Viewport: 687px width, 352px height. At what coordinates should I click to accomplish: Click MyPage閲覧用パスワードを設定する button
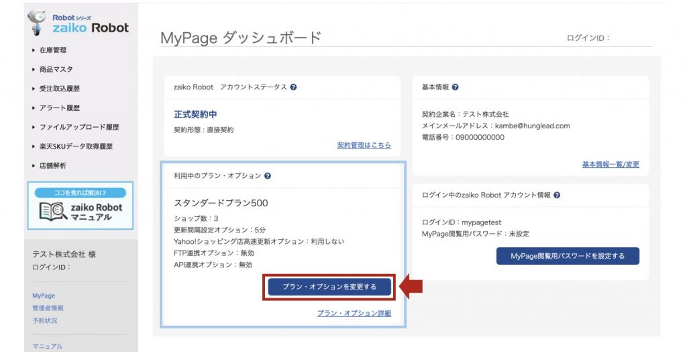click(x=568, y=256)
